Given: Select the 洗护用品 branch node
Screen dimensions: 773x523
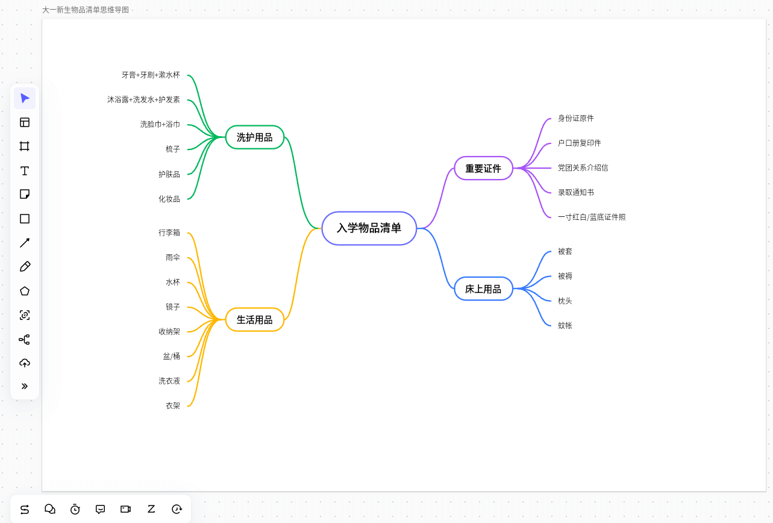Looking at the screenshot, I should tap(255, 137).
